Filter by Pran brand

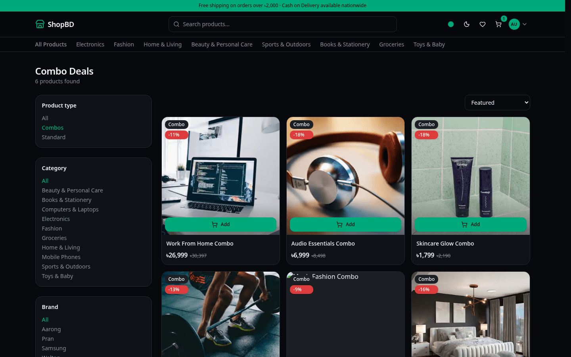pos(48,339)
